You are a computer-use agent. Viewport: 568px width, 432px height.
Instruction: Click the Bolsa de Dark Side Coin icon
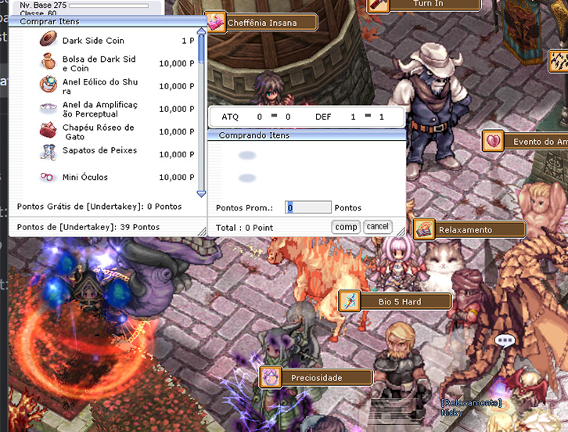coord(48,62)
